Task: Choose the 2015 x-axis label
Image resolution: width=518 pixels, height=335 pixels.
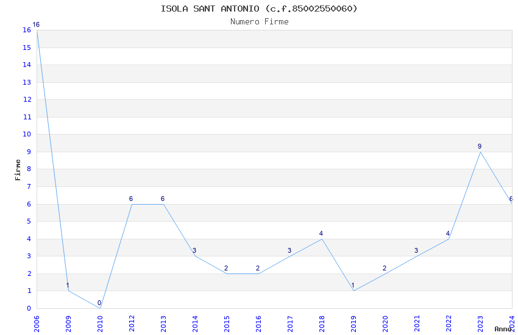Action: (x=227, y=324)
